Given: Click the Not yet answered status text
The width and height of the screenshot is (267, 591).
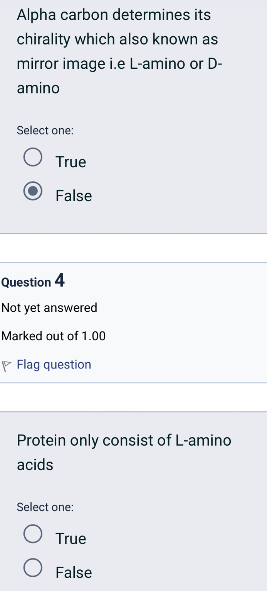Looking at the screenshot, I should (49, 308).
